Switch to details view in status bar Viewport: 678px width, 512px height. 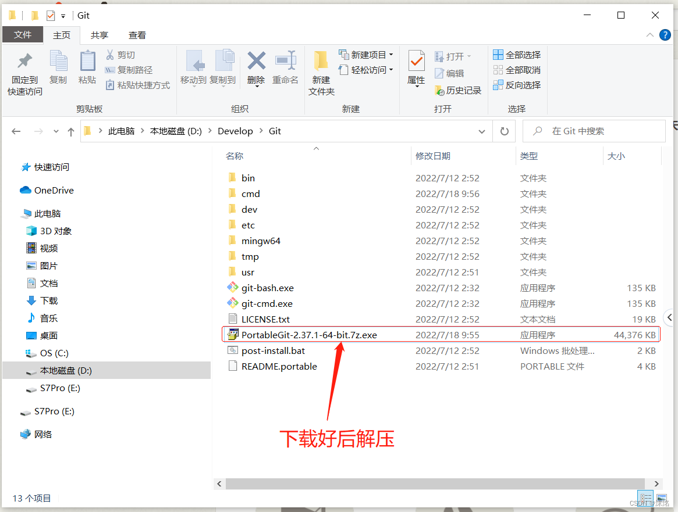tap(645, 498)
